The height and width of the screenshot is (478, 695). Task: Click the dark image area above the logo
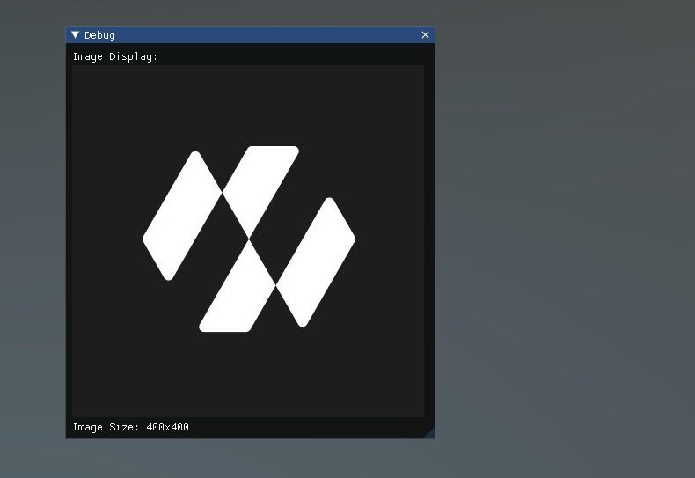(248, 101)
